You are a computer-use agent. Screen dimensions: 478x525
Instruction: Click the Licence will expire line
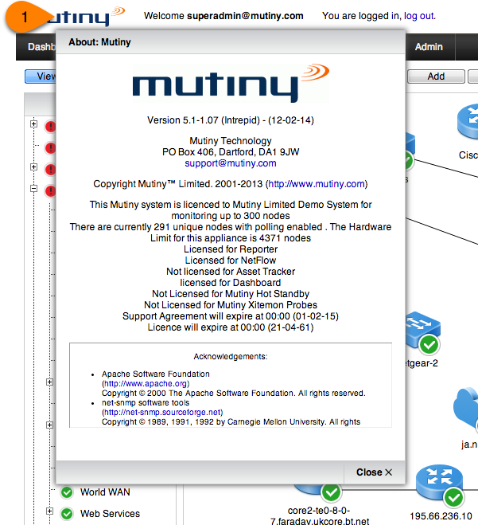[x=231, y=327]
